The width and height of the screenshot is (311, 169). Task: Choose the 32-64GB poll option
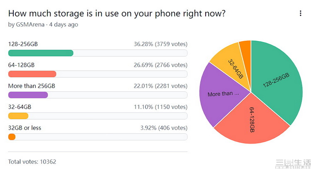pyautogui.click(x=20, y=107)
